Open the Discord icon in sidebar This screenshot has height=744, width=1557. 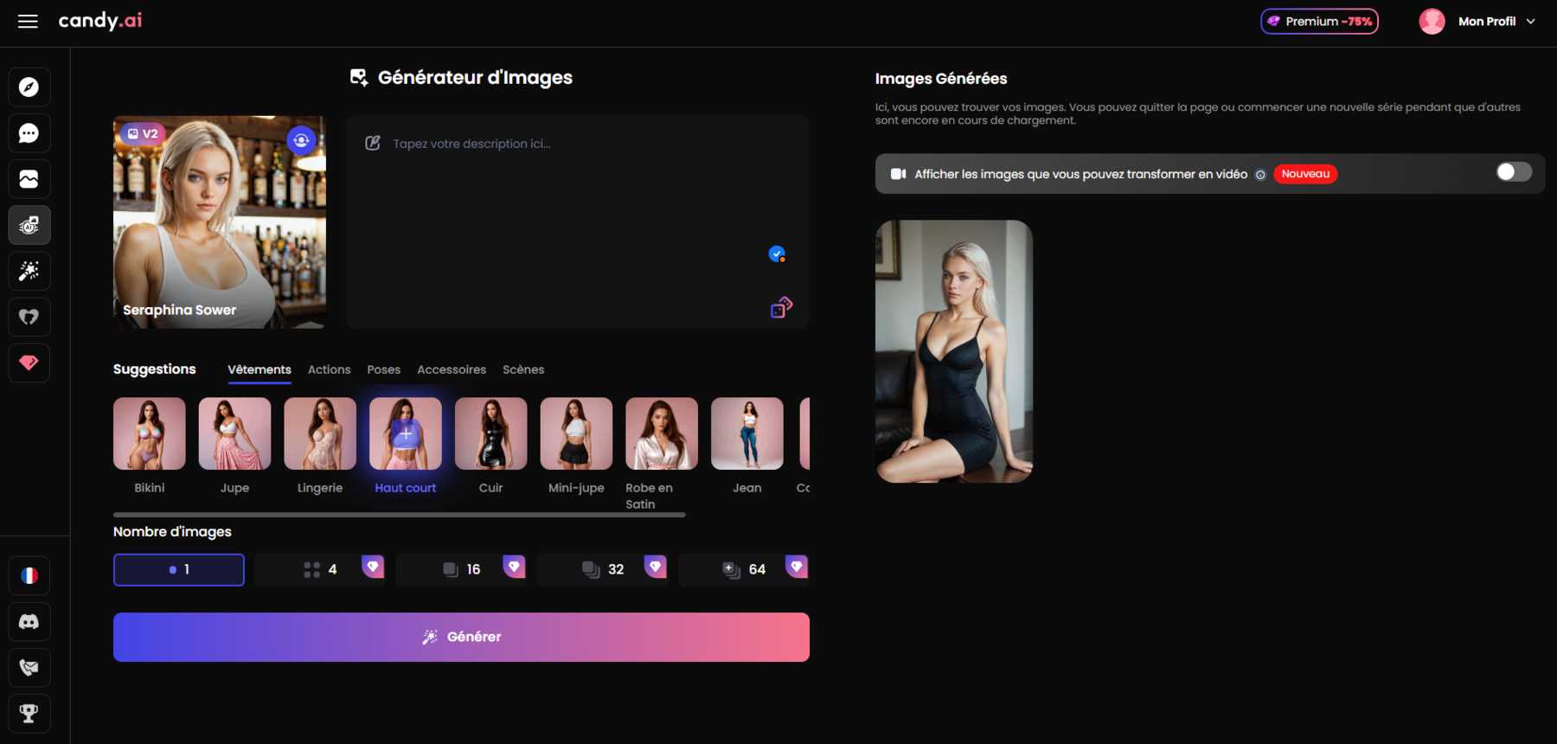(x=29, y=621)
